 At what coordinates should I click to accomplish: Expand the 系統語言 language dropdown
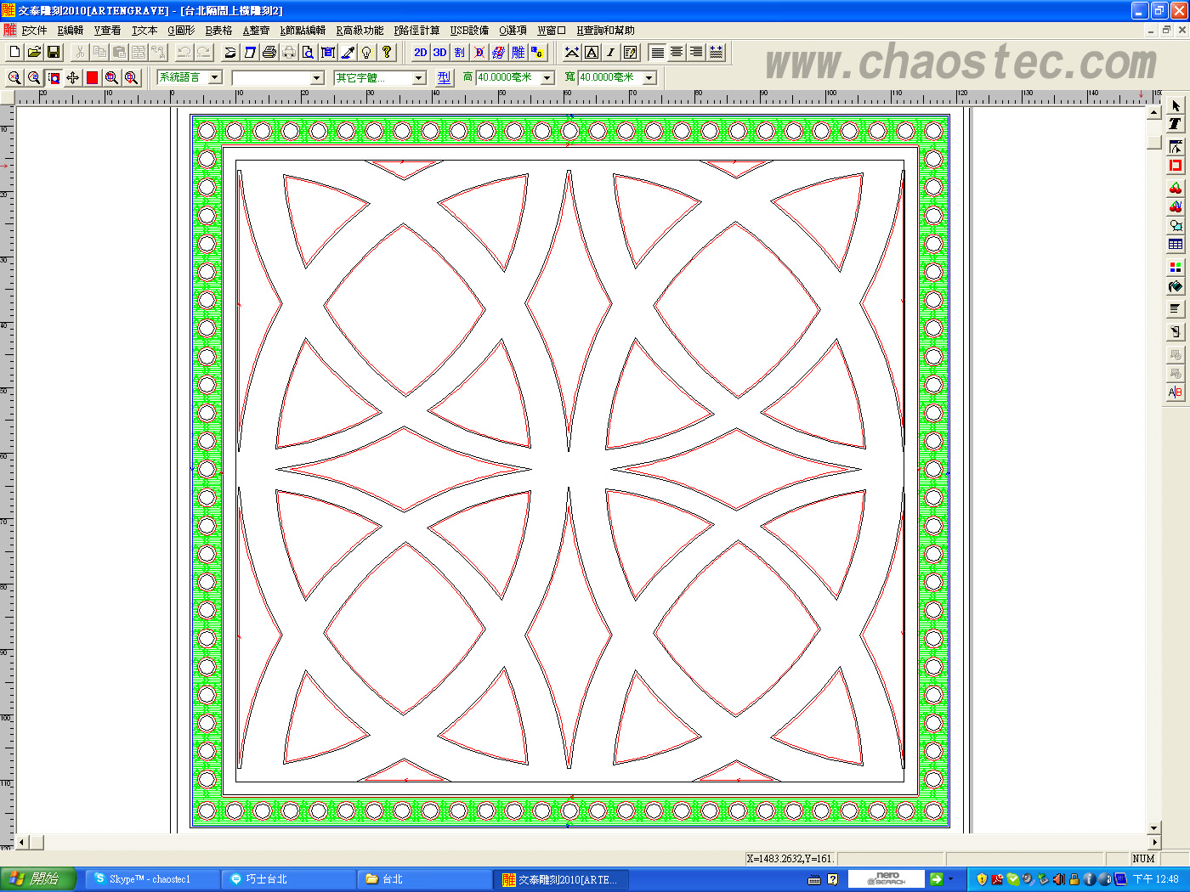click(x=215, y=77)
